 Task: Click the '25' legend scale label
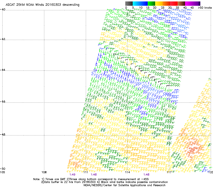[x=162, y=8]
